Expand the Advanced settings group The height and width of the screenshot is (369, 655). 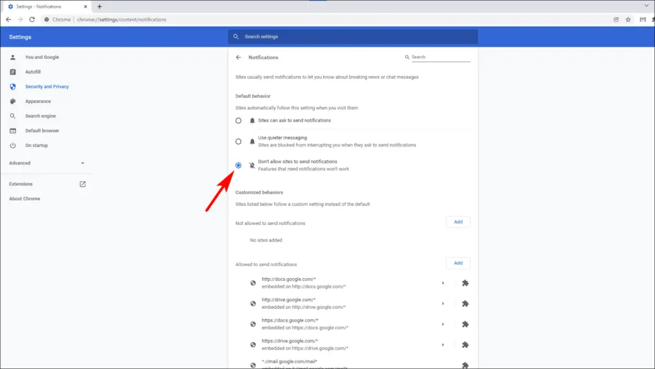[46, 163]
